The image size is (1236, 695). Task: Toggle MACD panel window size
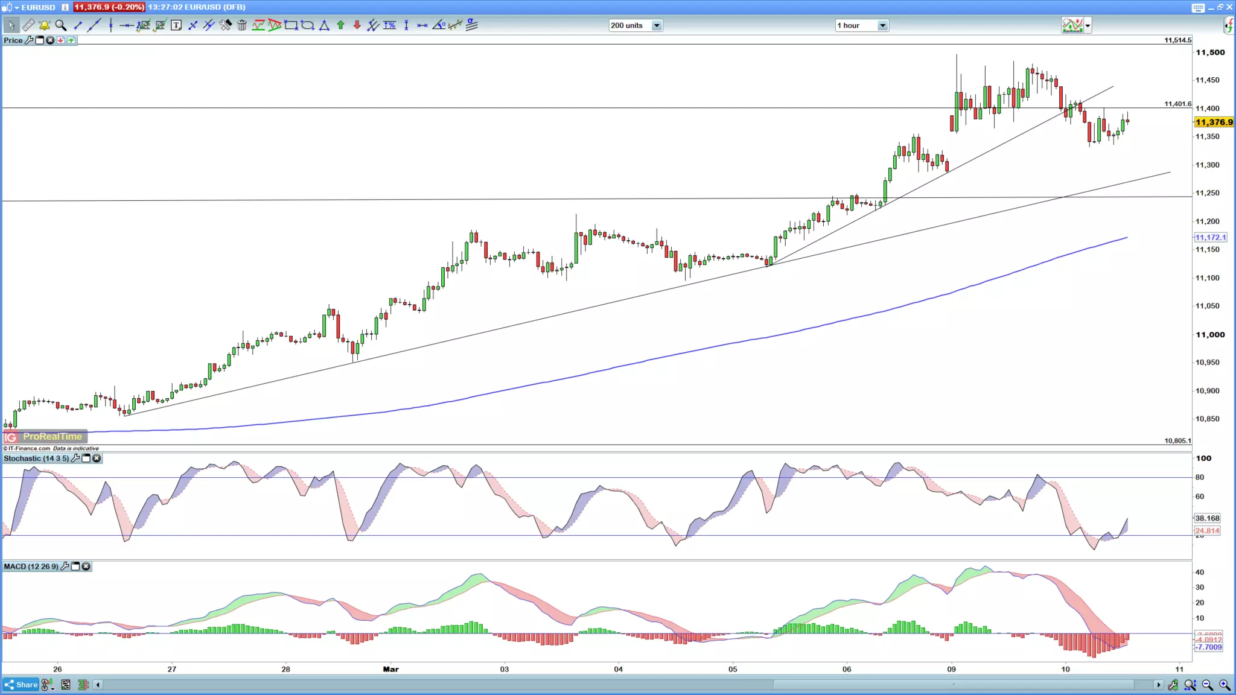coord(75,566)
